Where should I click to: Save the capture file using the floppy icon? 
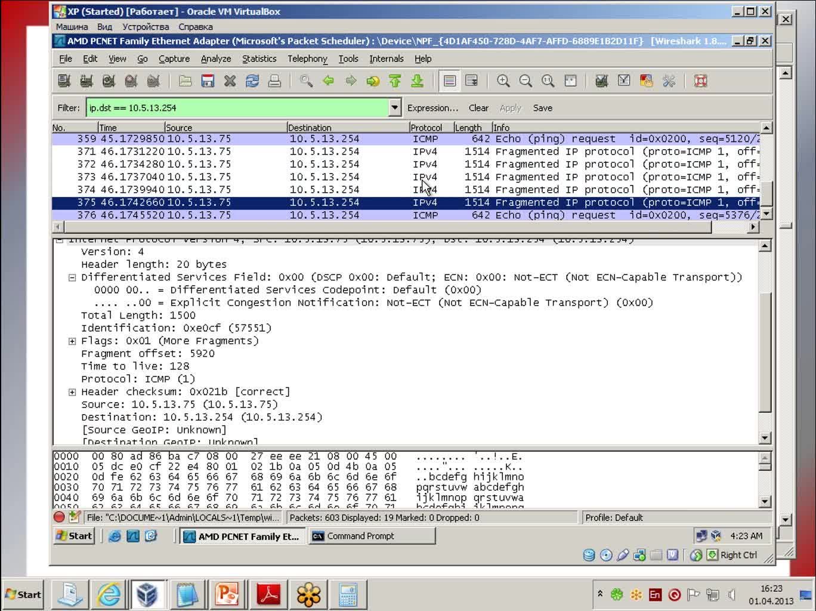(x=208, y=81)
